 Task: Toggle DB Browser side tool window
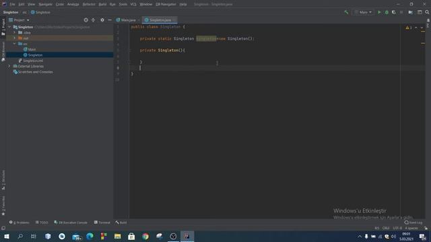click(x=3, y=52)
